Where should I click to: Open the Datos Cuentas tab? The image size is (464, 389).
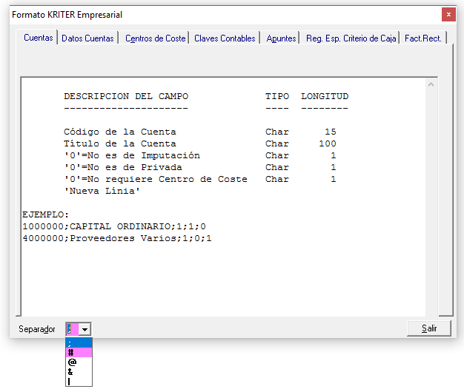pos(87,38)
